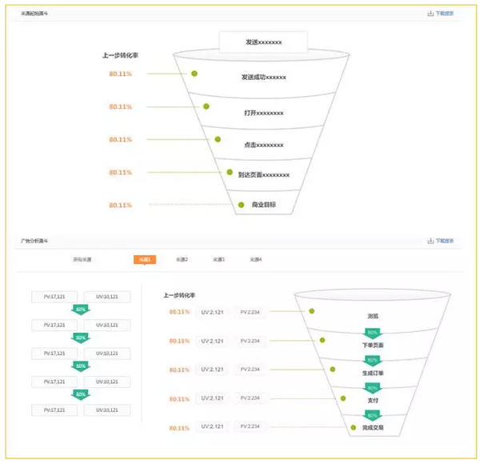Viewport: 480px width, 464px height.
Task: Click the green dot on the 发送成功 layer
Action: (194, 74)
